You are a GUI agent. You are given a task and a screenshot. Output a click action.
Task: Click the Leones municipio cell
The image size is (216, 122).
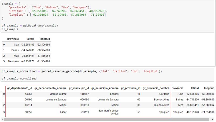coord(114,94)
